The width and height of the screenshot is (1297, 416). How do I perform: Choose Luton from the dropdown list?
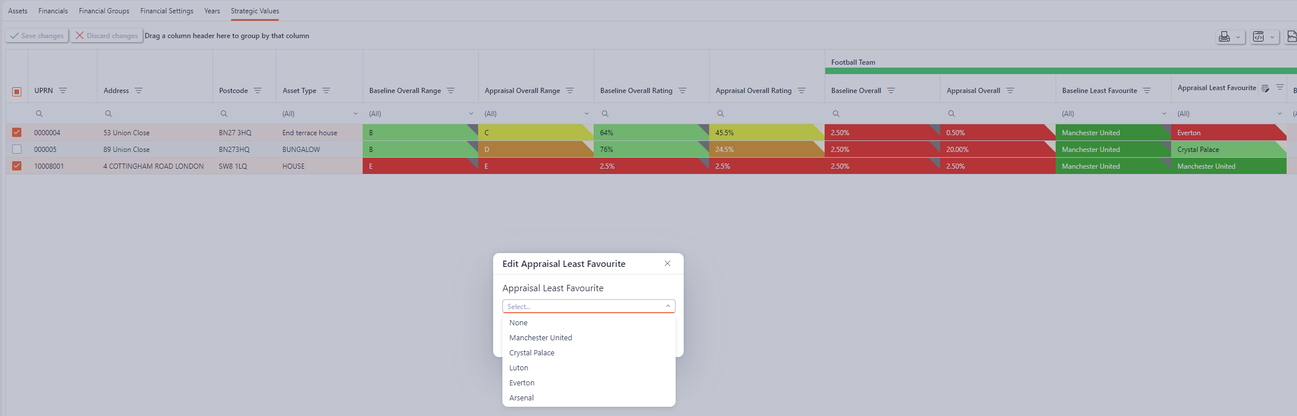[589, 367]
